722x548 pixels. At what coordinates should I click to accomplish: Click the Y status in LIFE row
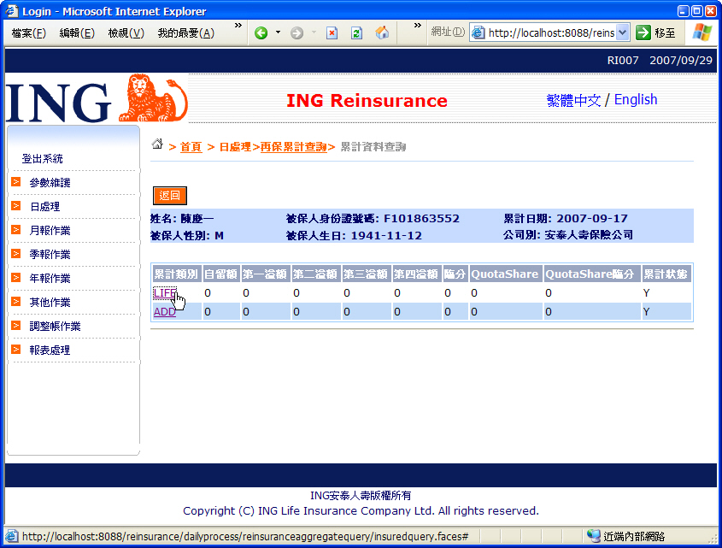[646, 292]
